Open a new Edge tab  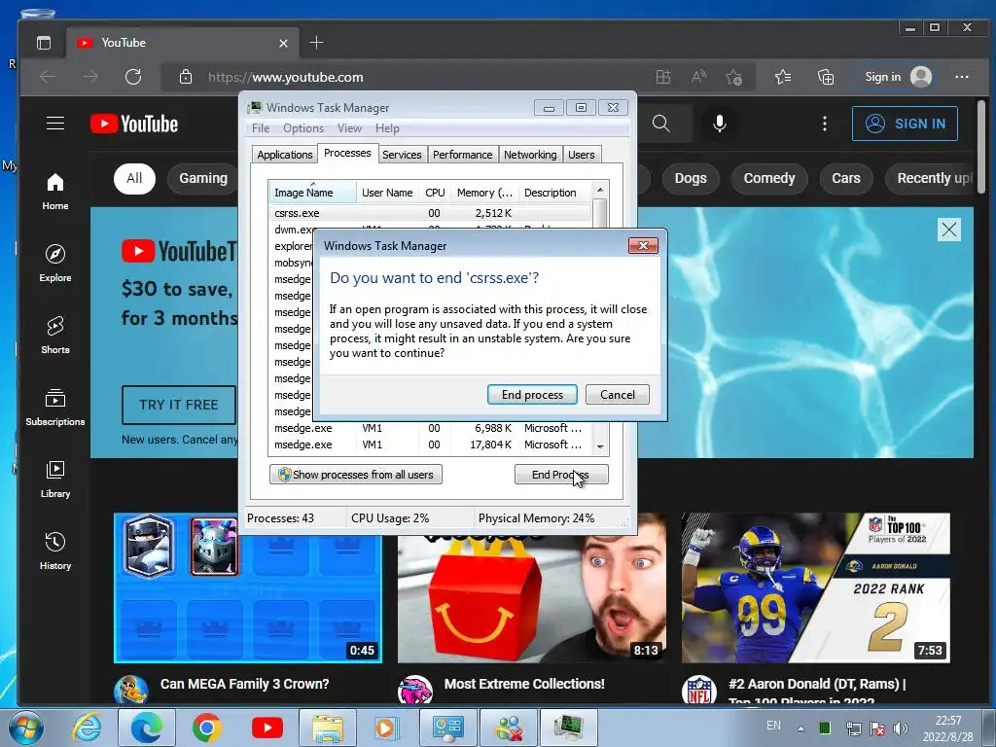click(x=316, y=43)
